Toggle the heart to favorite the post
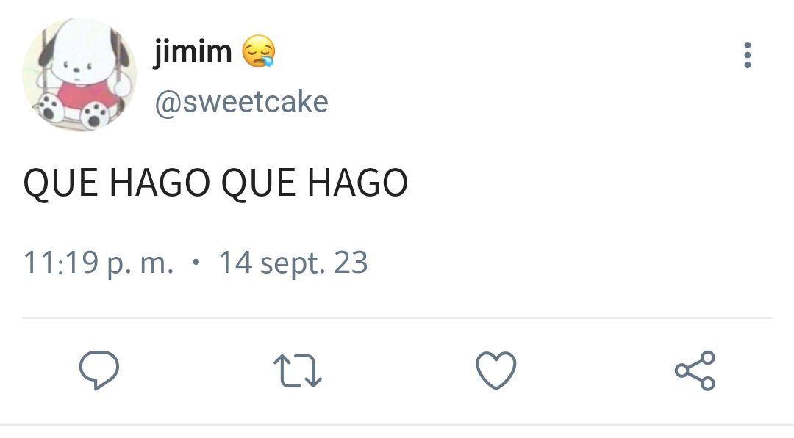 coord(496,371)
